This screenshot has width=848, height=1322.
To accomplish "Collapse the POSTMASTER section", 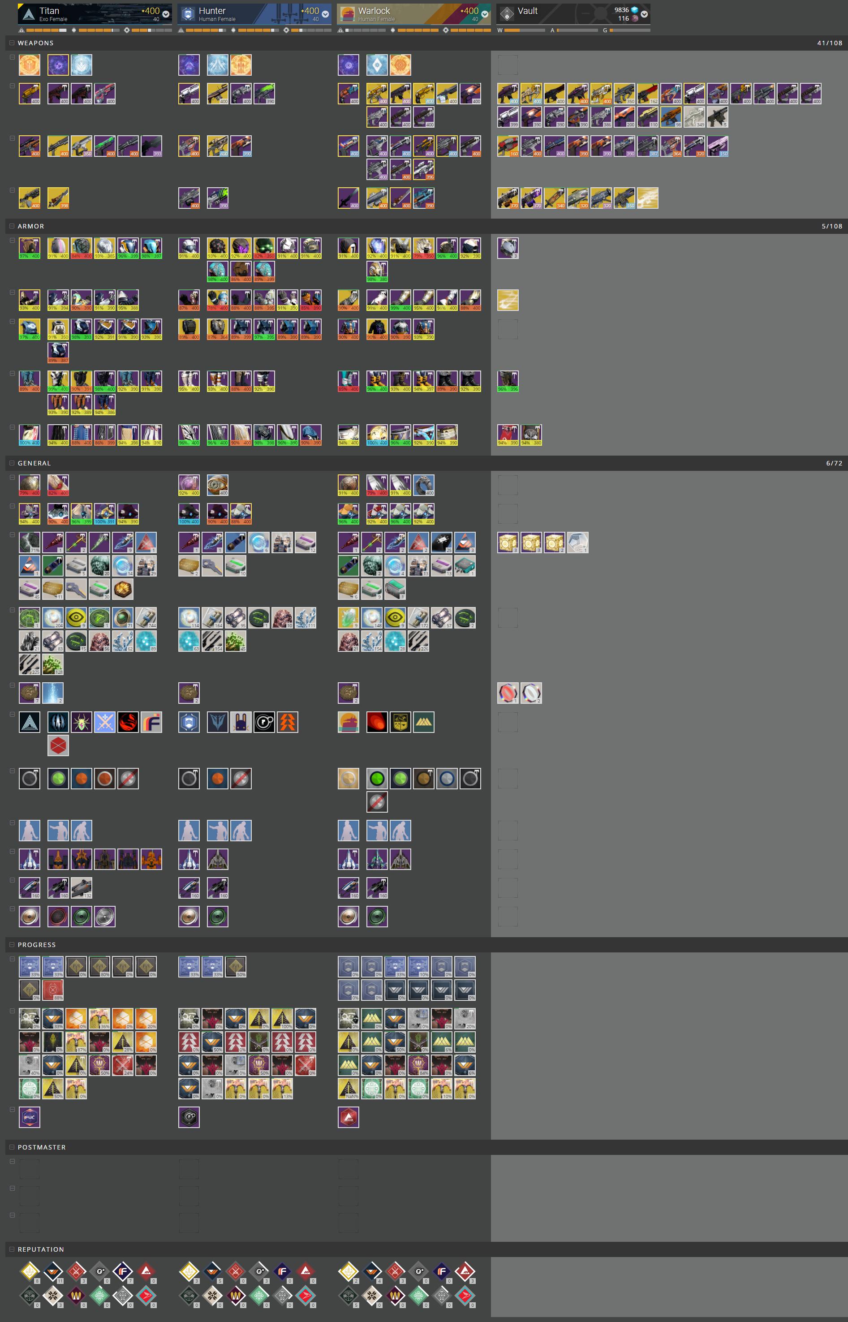I will pos(12,1147).
